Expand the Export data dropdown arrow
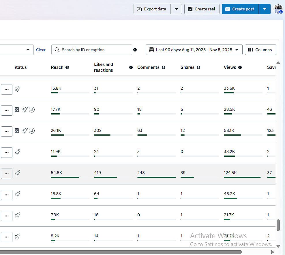Screen dimensions: 285x255 tap(176, 9)
